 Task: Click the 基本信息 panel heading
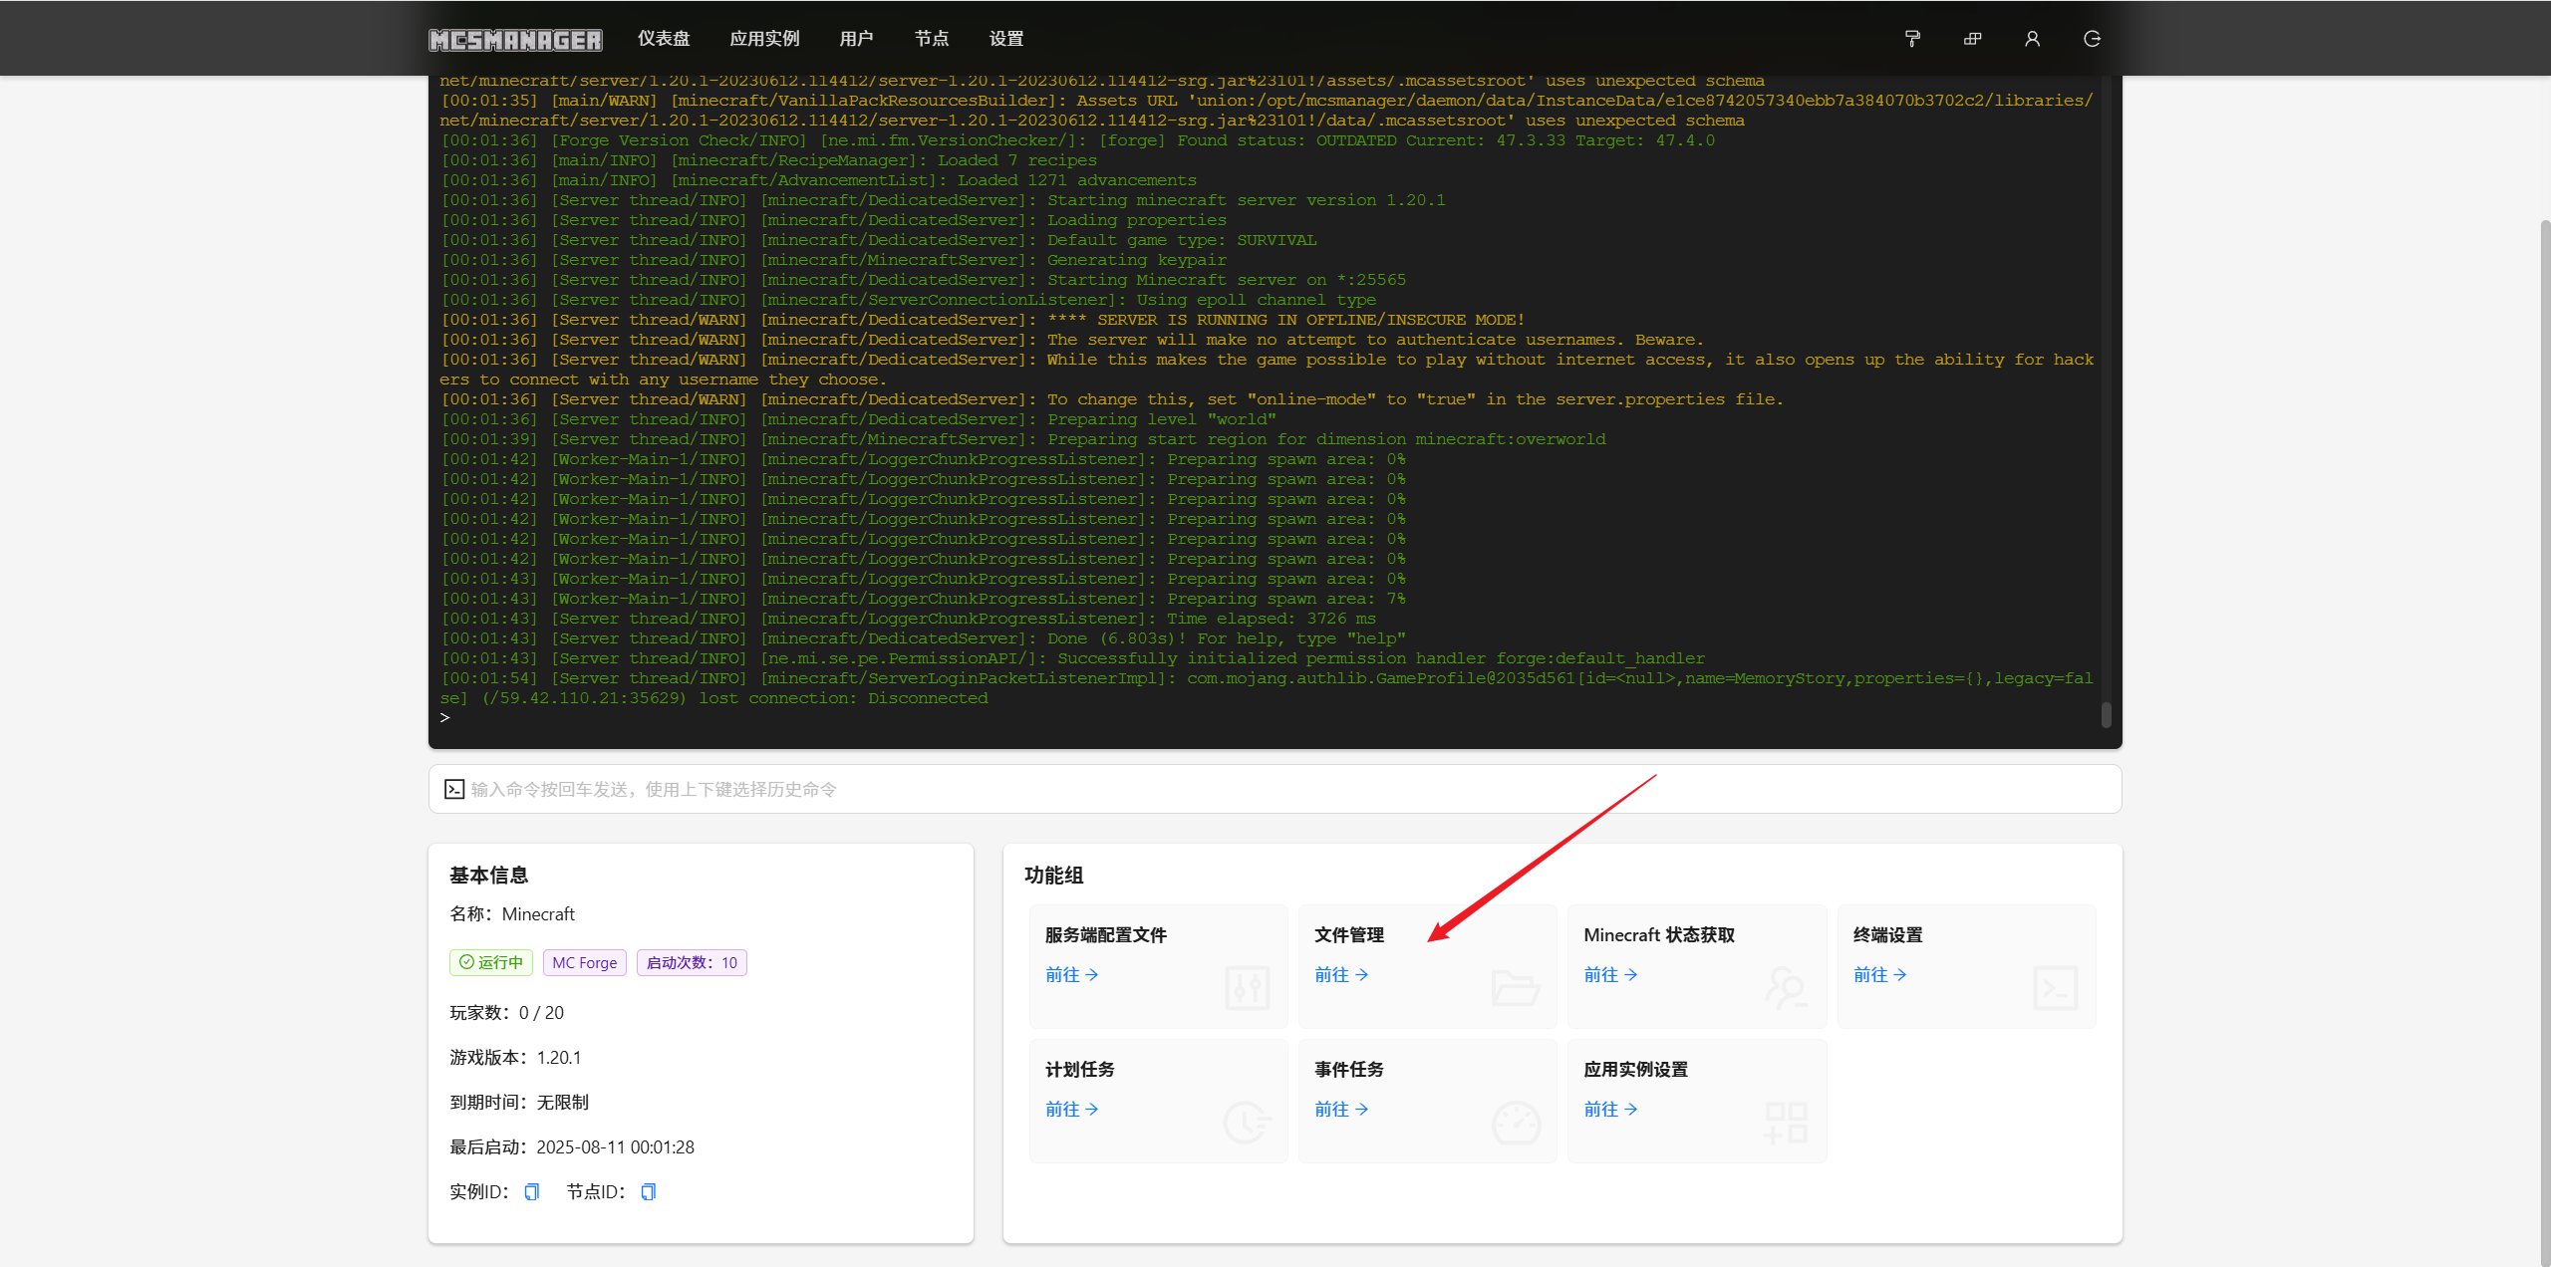tap(489, 876)
